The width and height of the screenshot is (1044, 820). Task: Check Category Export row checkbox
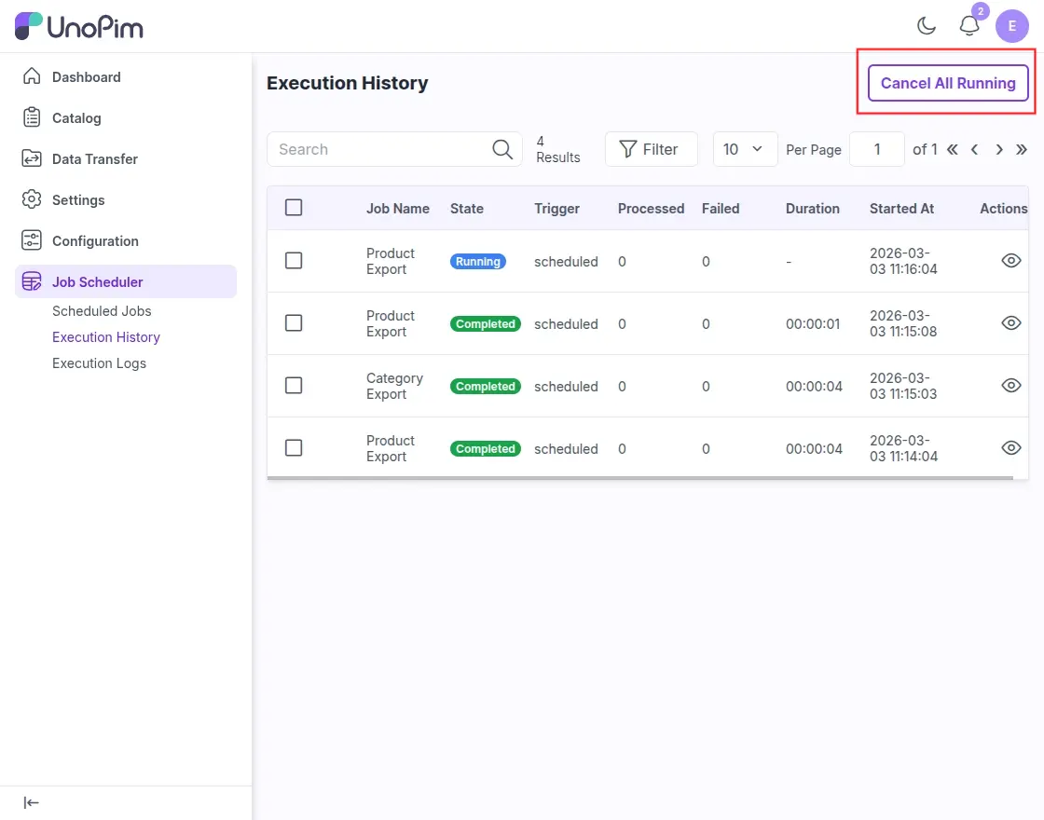pos(294,386)
